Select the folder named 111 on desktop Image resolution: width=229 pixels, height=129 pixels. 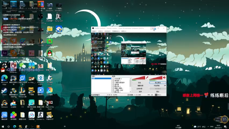click(x=23, y=104)
